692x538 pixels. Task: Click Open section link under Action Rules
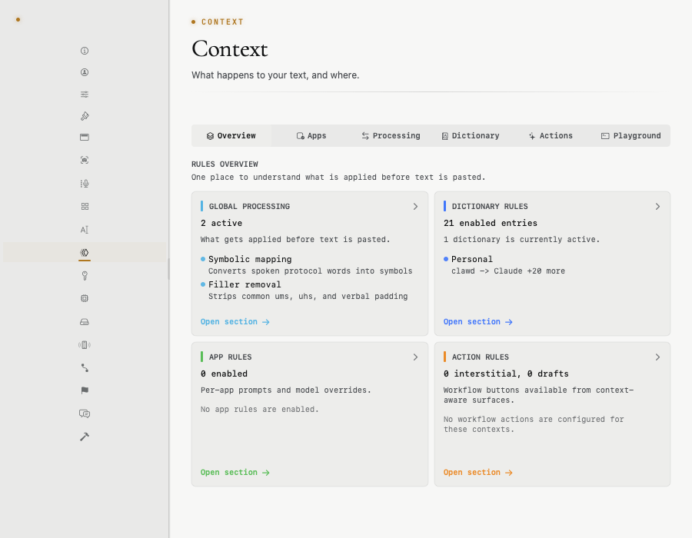[x=478, y=473]
